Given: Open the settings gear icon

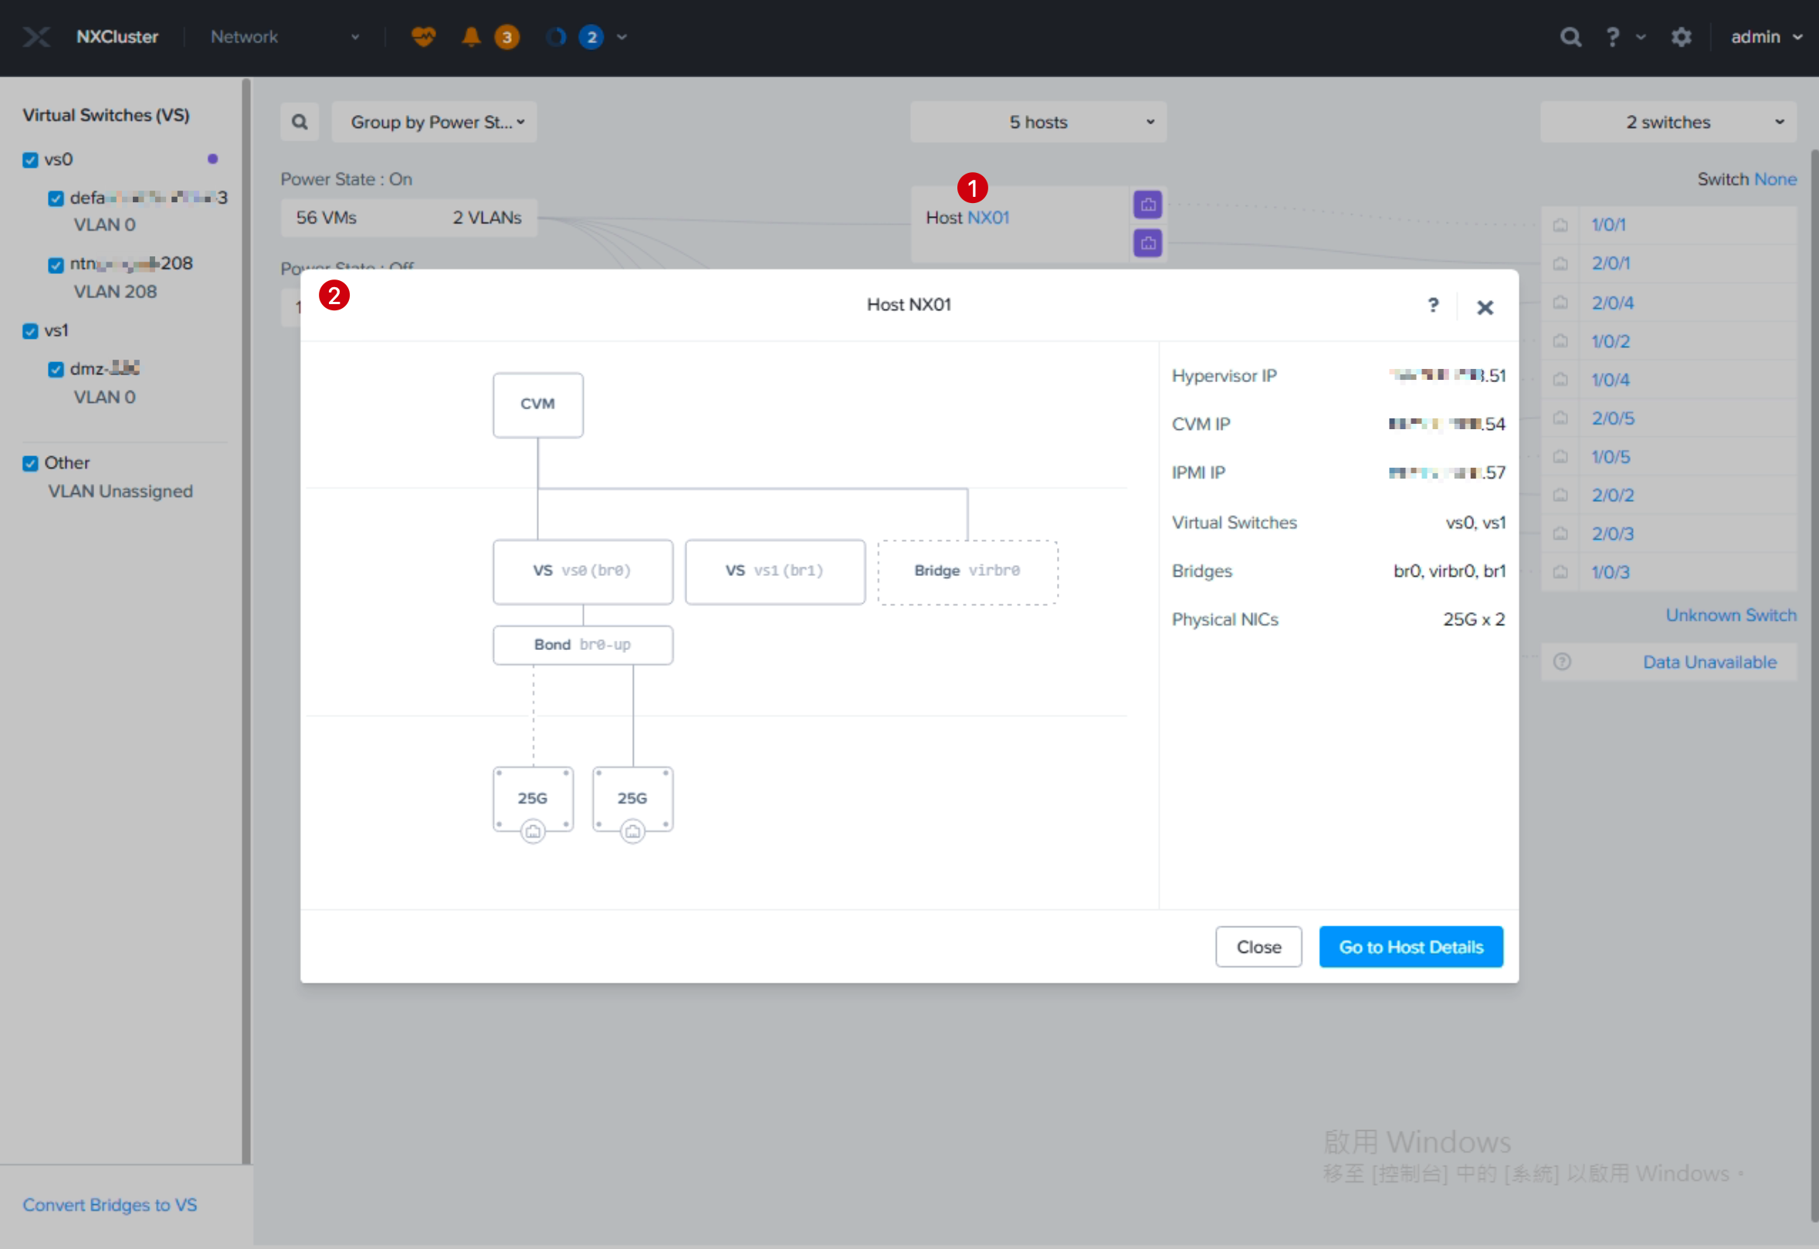Looking at the screenshot, I should coord(1682,37).
